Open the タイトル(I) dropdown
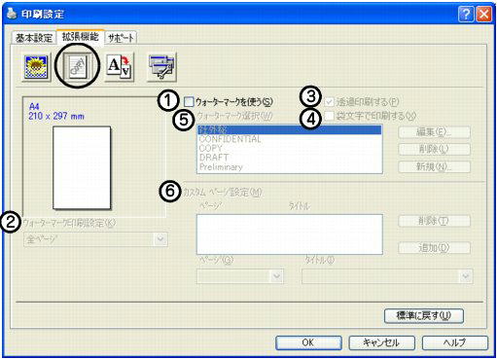This screenshot has height=359, width=497. tap(466, 276)
